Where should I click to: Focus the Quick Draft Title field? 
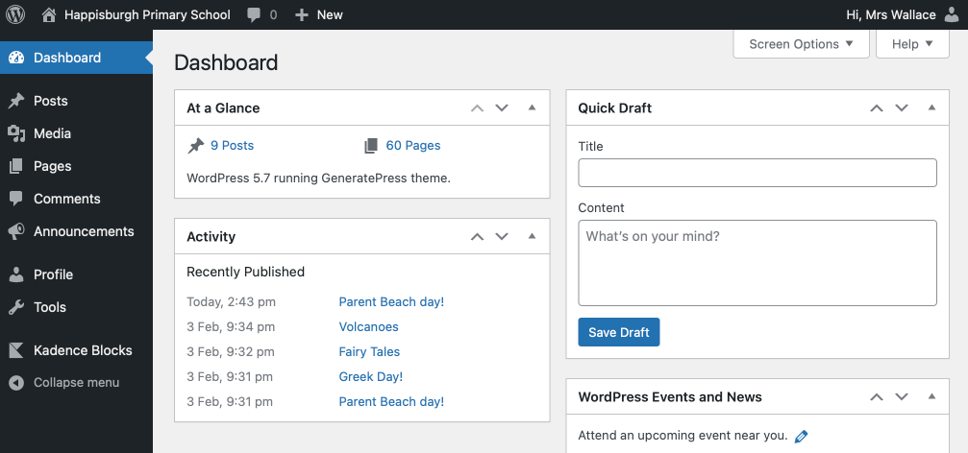click(757, 173)
